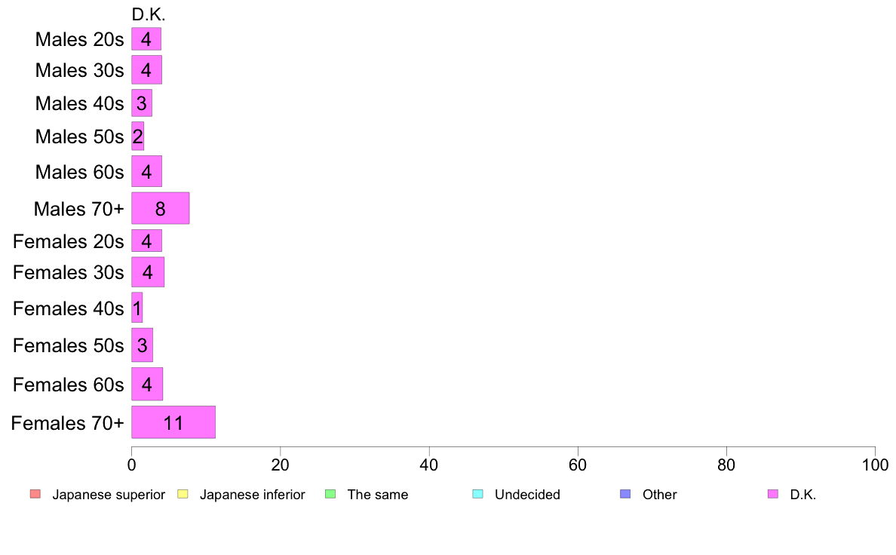Click The same green legend swatch
Viewport: 896px width, 555px height.
pyautogui.click(x=330, y=494)
